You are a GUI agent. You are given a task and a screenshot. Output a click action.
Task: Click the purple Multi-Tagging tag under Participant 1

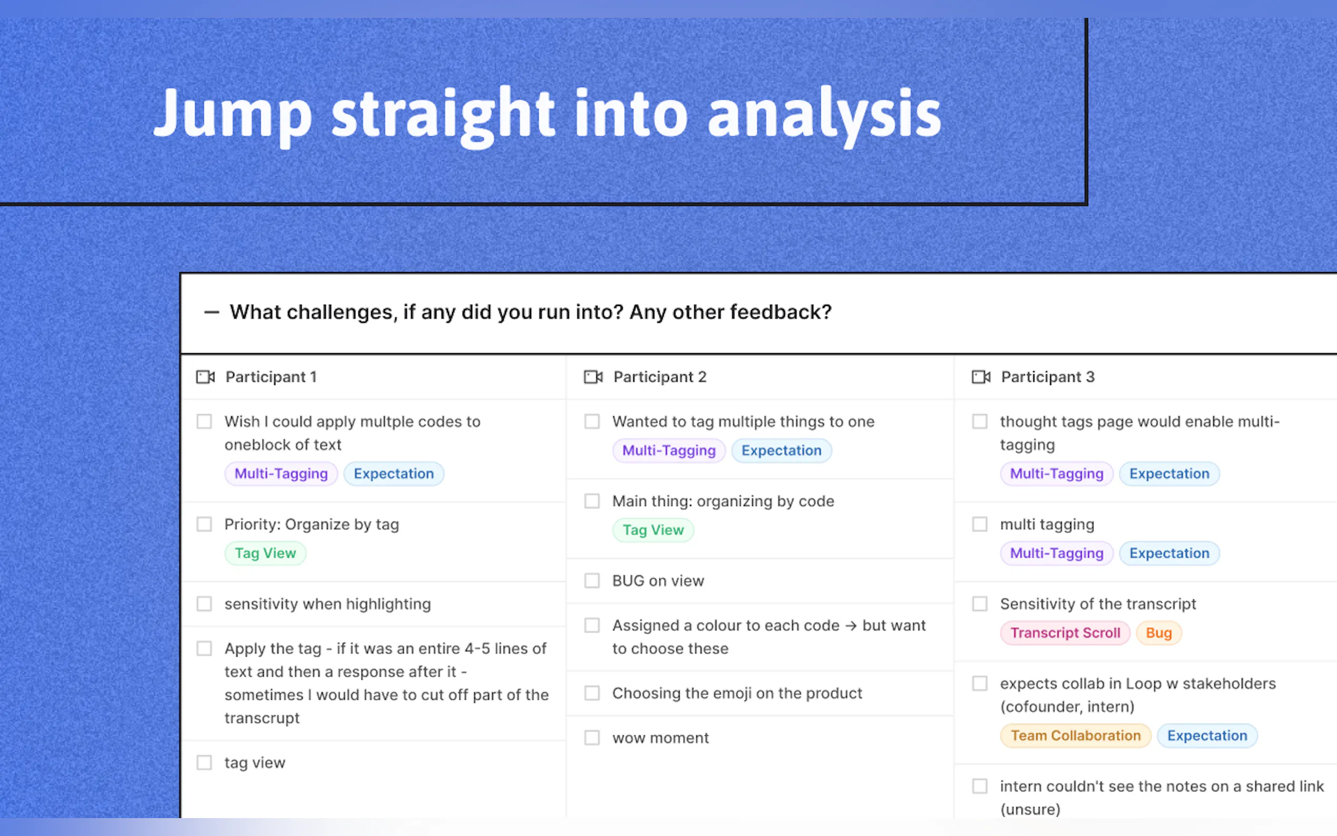(281, 474)
